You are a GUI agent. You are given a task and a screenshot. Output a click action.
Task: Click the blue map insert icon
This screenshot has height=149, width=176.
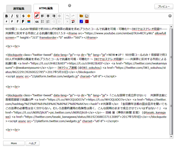pyautogui.click(x=81, y=22)
